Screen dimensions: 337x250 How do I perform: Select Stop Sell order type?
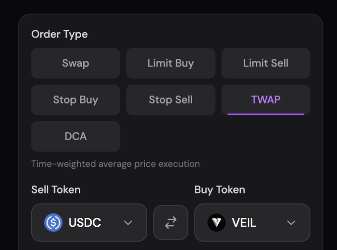click(170, 100)
